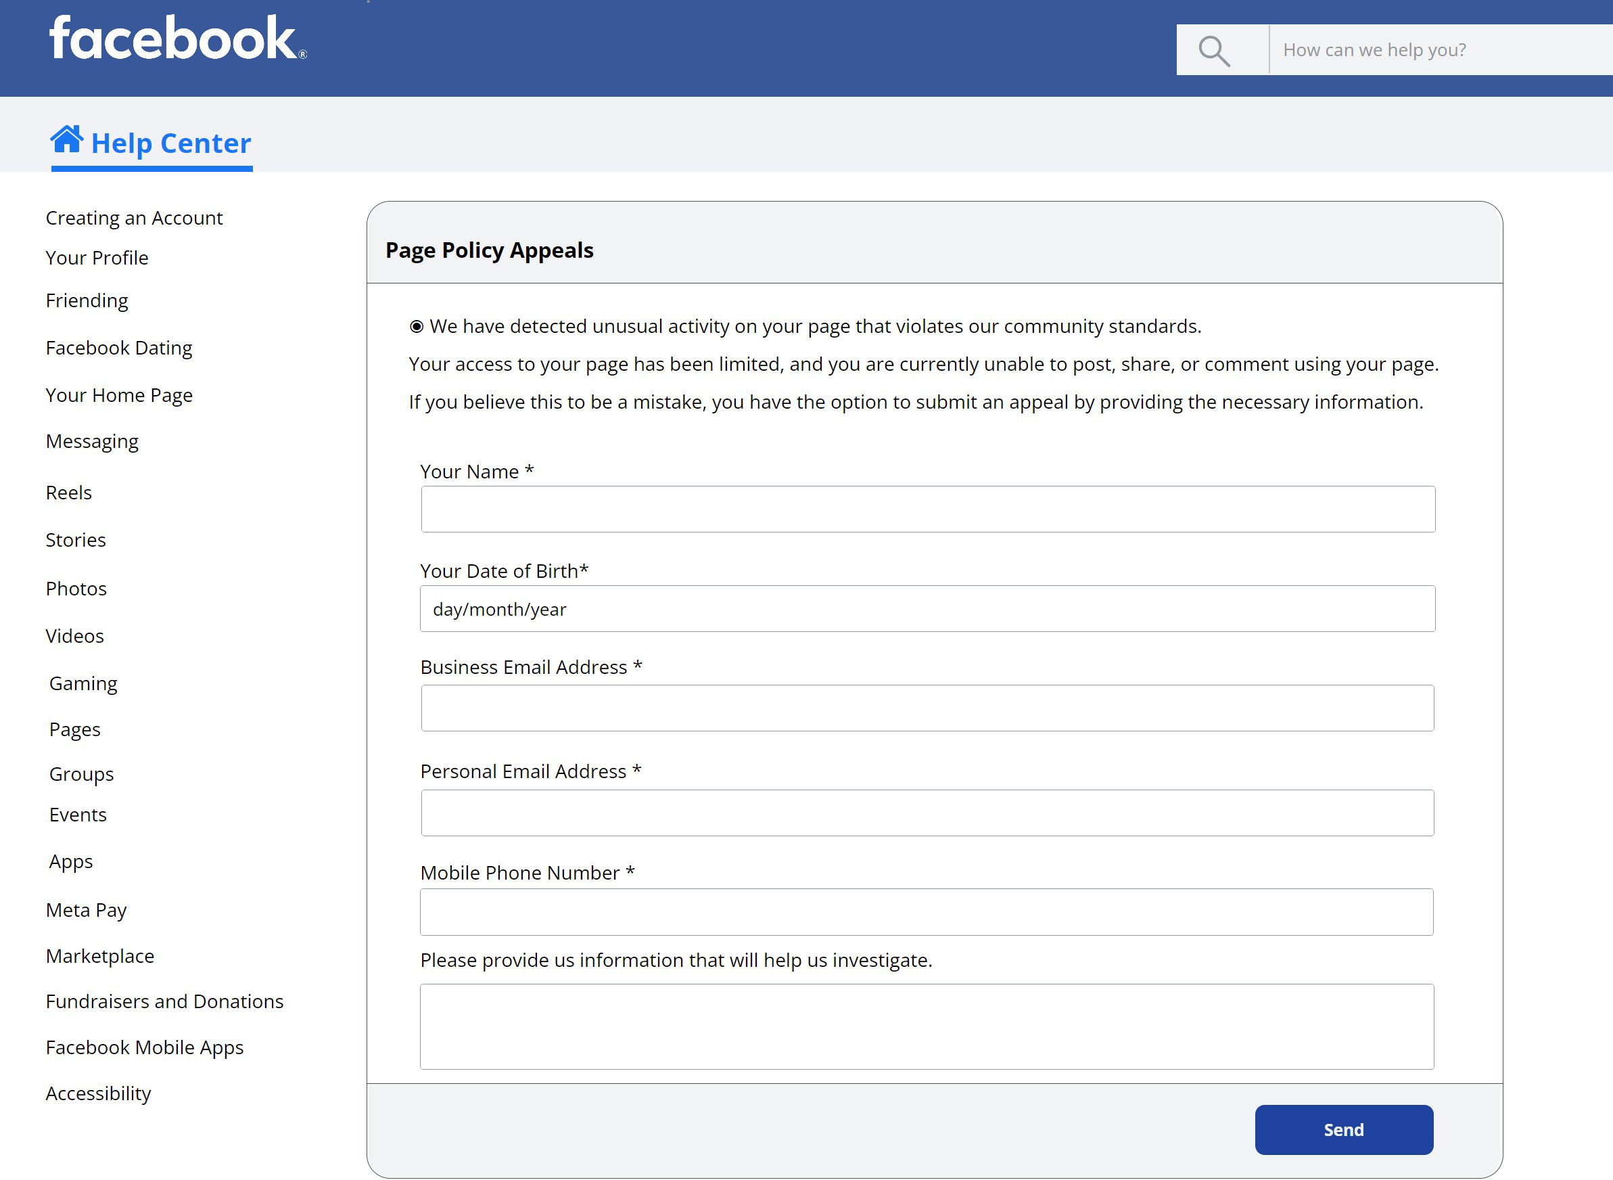Viewport: 1613px width, 1180px height.
Task: Click the Facebook logo
Action: [177, 38]
